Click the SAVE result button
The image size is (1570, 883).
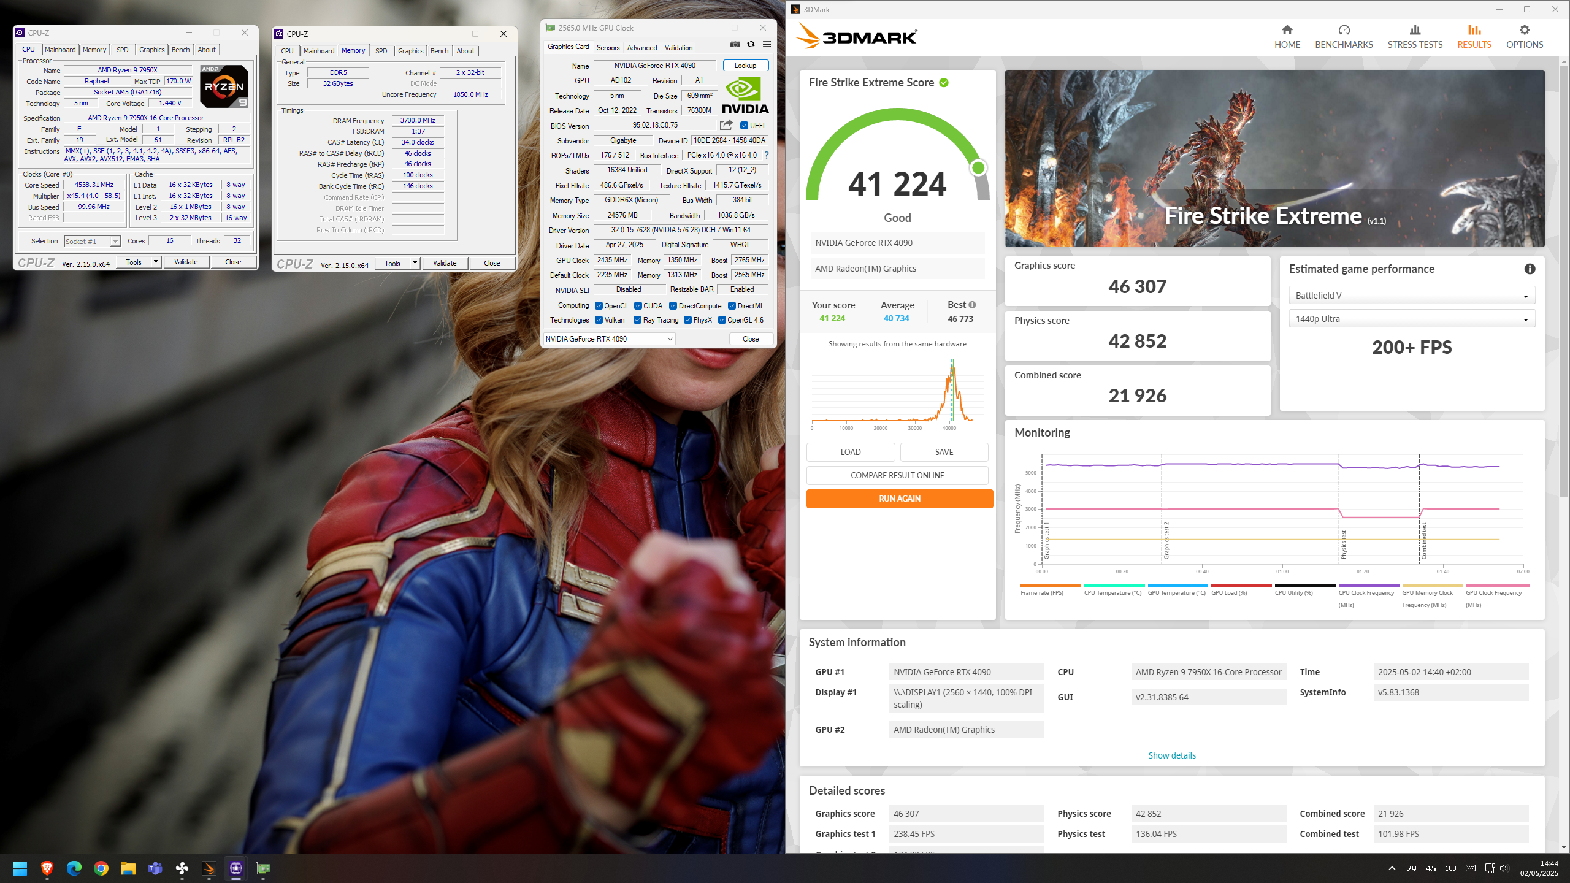(x=944, y=452)
